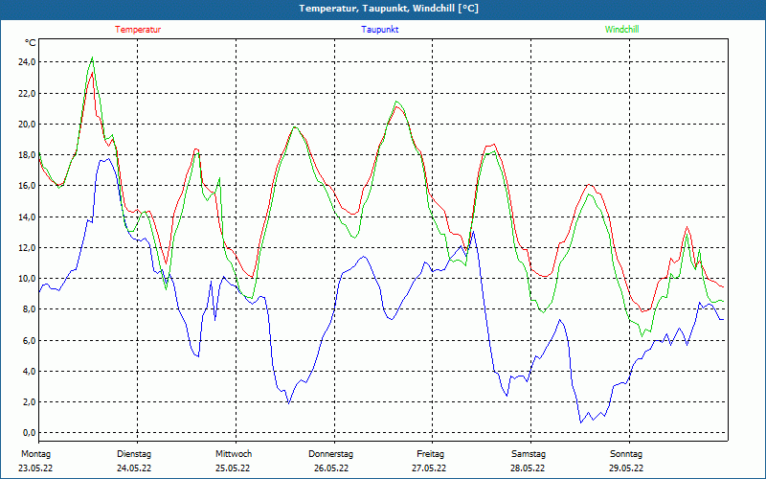766x479 pixels.
Task: Click the Freitag day label
Action: [430, 454]
